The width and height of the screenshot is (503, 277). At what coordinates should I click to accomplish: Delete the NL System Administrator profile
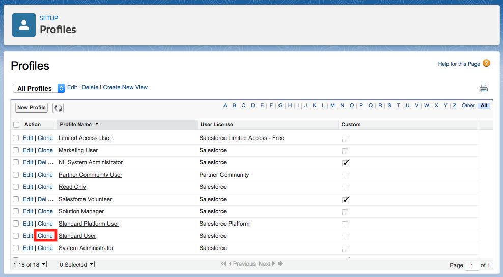point(42,162)
